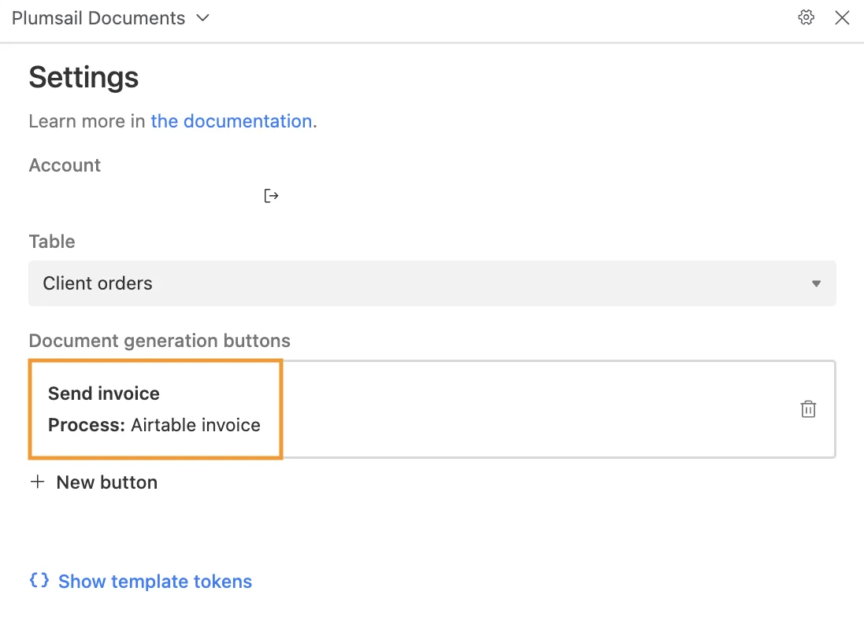
Task: Click the Settings page heading
Action: tap(83, 76)
